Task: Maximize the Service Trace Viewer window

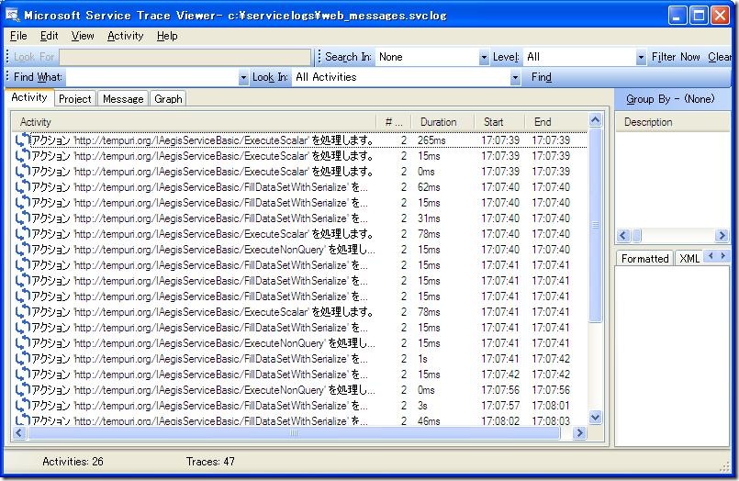Action: coord(699,16)
